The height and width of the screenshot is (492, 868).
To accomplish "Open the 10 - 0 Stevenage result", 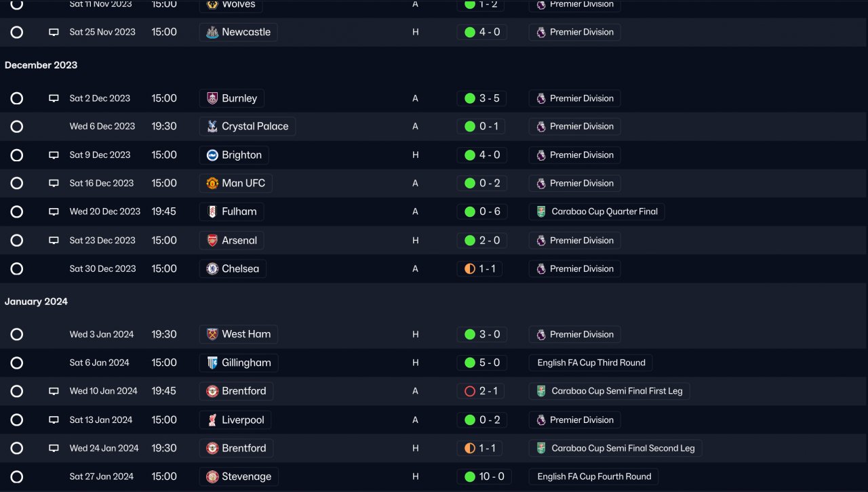I will click(484, 476).
